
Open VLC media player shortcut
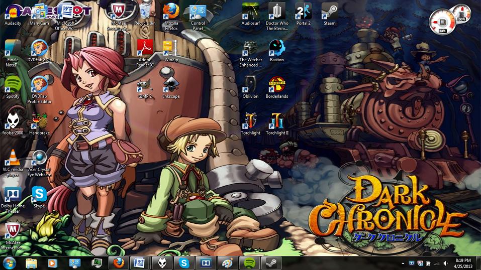(13, 163)
